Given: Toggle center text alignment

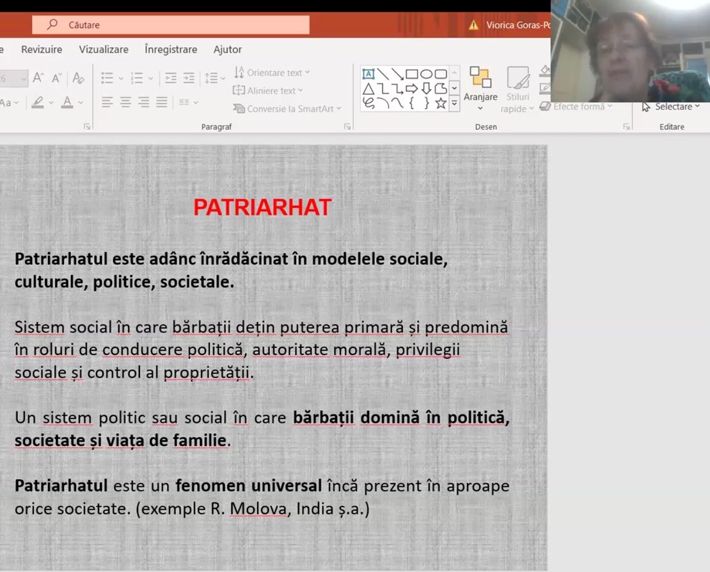Looking at the screenshot, I should [x=125, y=102].
